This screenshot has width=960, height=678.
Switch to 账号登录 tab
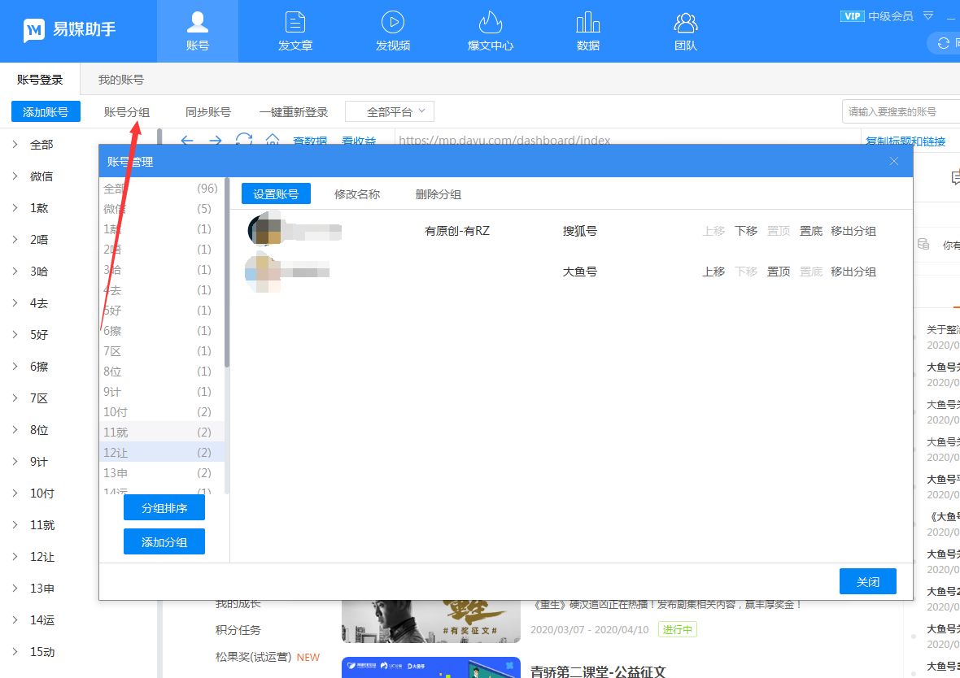pyautogui.click(x=40, y=80)
